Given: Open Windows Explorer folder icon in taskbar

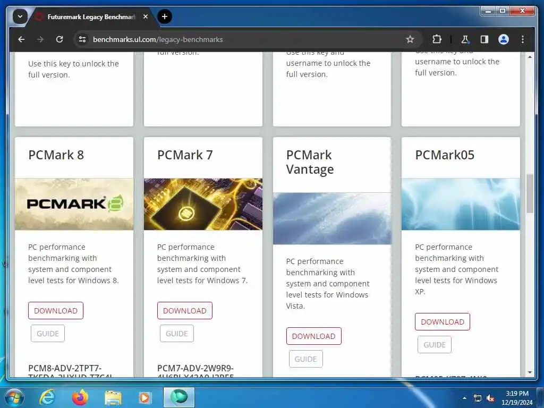Looking at the screenshot, I should pos(113,397).
